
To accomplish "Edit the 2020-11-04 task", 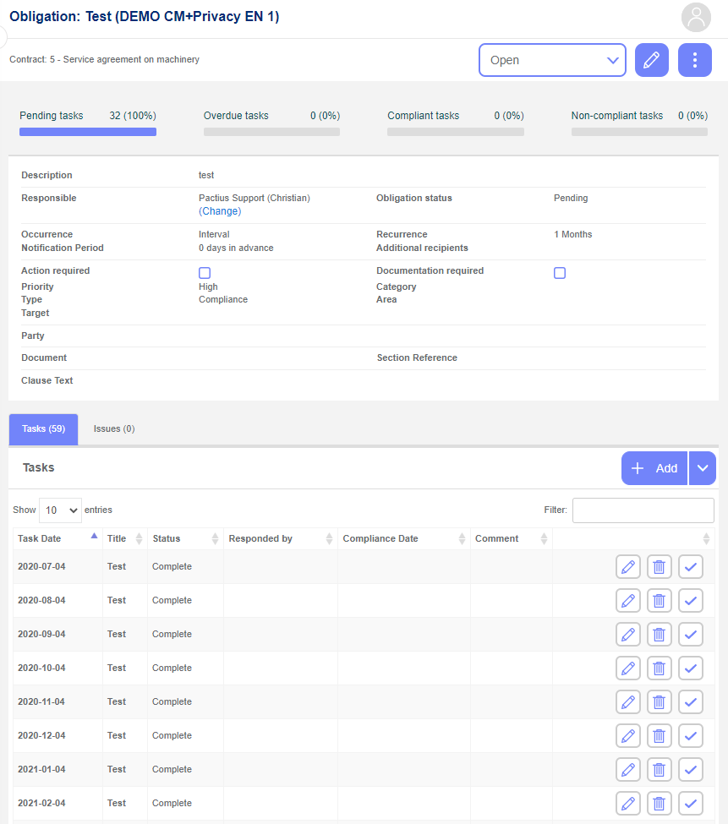I will [x=628, y=701].
